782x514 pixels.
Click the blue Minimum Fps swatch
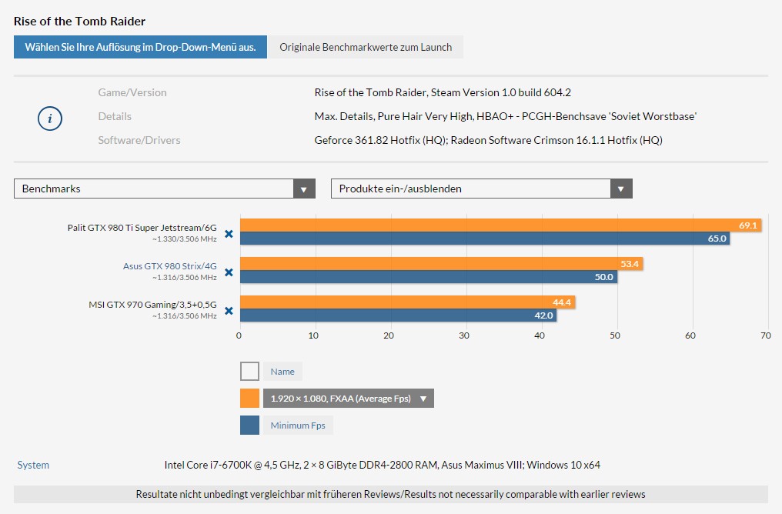[x=250, y=426]
